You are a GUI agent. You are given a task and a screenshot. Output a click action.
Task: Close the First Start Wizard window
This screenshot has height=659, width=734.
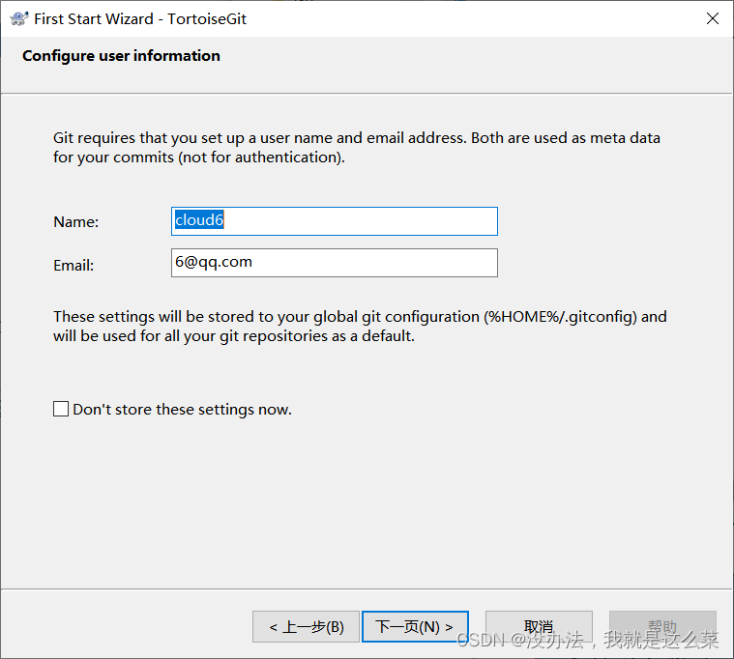point(713,18)
